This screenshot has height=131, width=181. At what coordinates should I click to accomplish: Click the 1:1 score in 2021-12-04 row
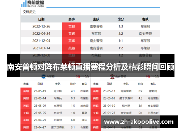(121, 41)
